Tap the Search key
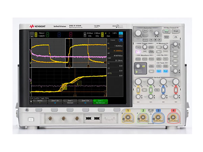 click(x=145, y=35)
